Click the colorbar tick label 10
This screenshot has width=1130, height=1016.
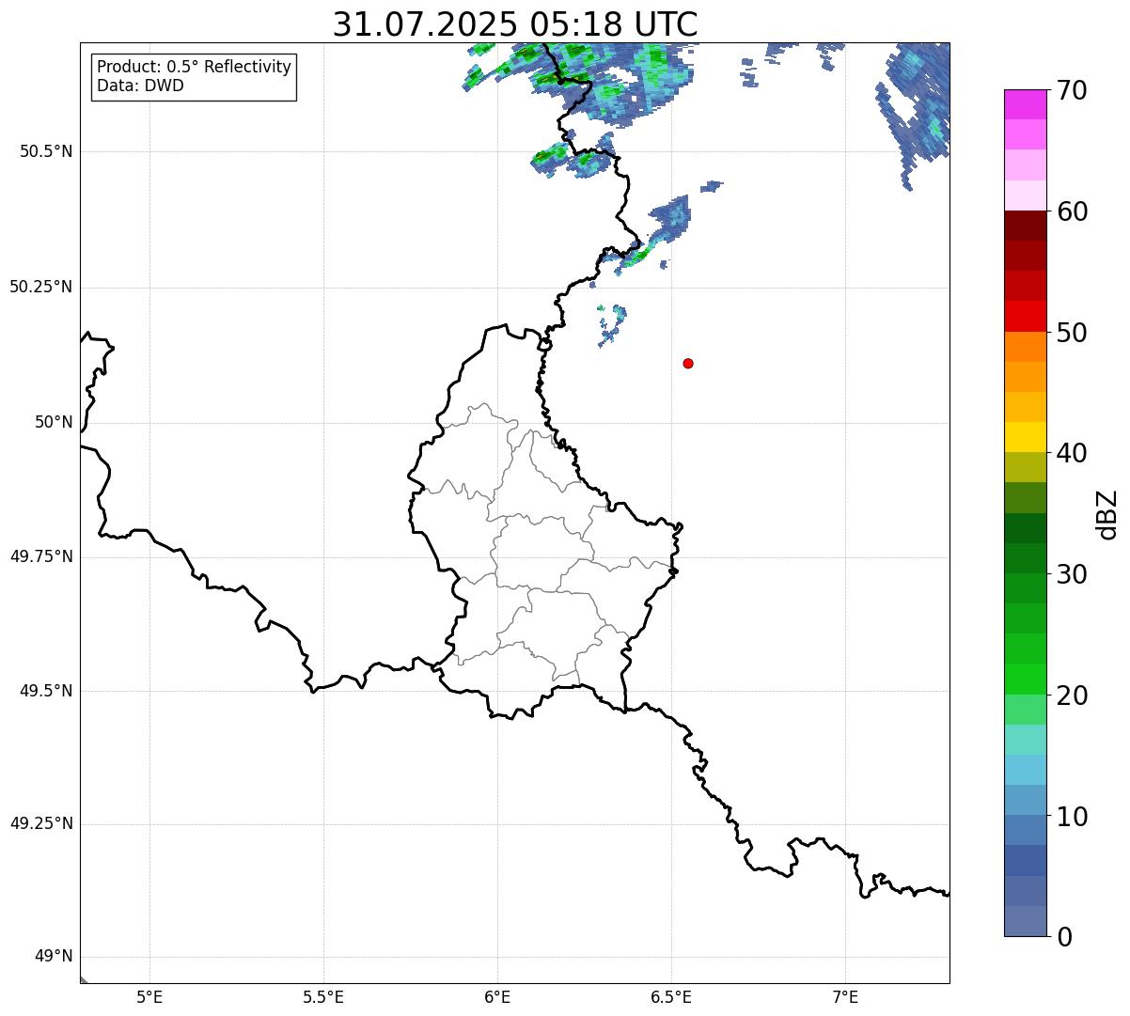[1072, 816]
